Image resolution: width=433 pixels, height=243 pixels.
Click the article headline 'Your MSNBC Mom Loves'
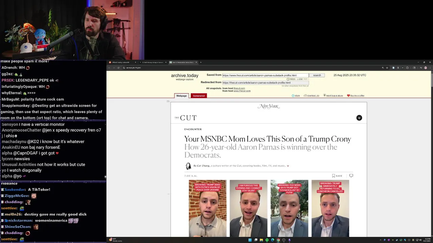tap(268, 139)
